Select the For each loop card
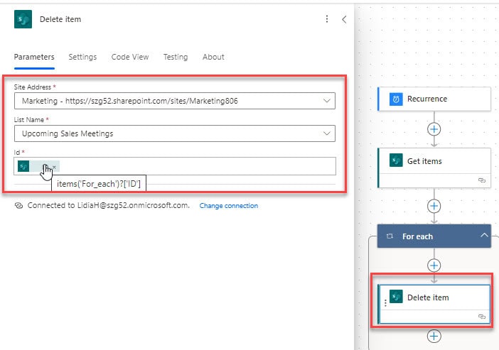This screenshot has width=499, height=350. click(434, 236)
